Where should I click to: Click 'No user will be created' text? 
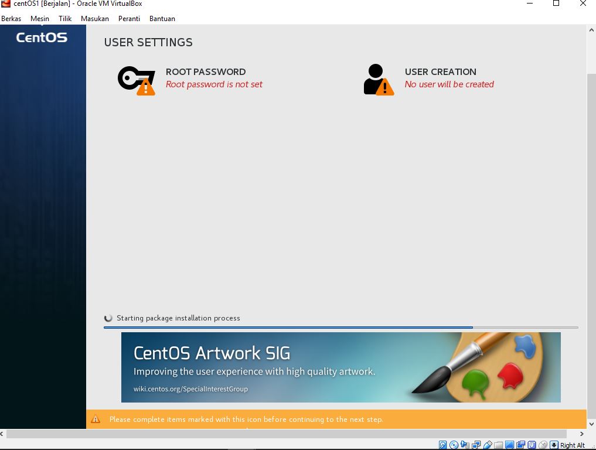tap(449, 84)
